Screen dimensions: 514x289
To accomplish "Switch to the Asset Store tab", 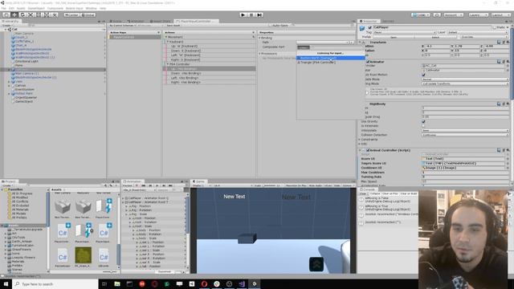I will 161,22.
